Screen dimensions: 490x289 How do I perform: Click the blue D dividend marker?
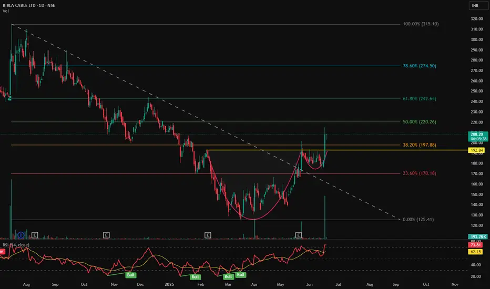pos(21,235)
